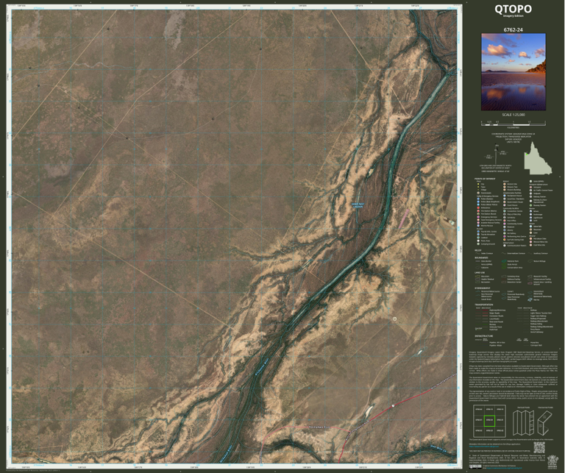Click the Creative Commons licence badge
Image resolution: width=565 pixels, height=473 pixels.
[x=476, y=466]
